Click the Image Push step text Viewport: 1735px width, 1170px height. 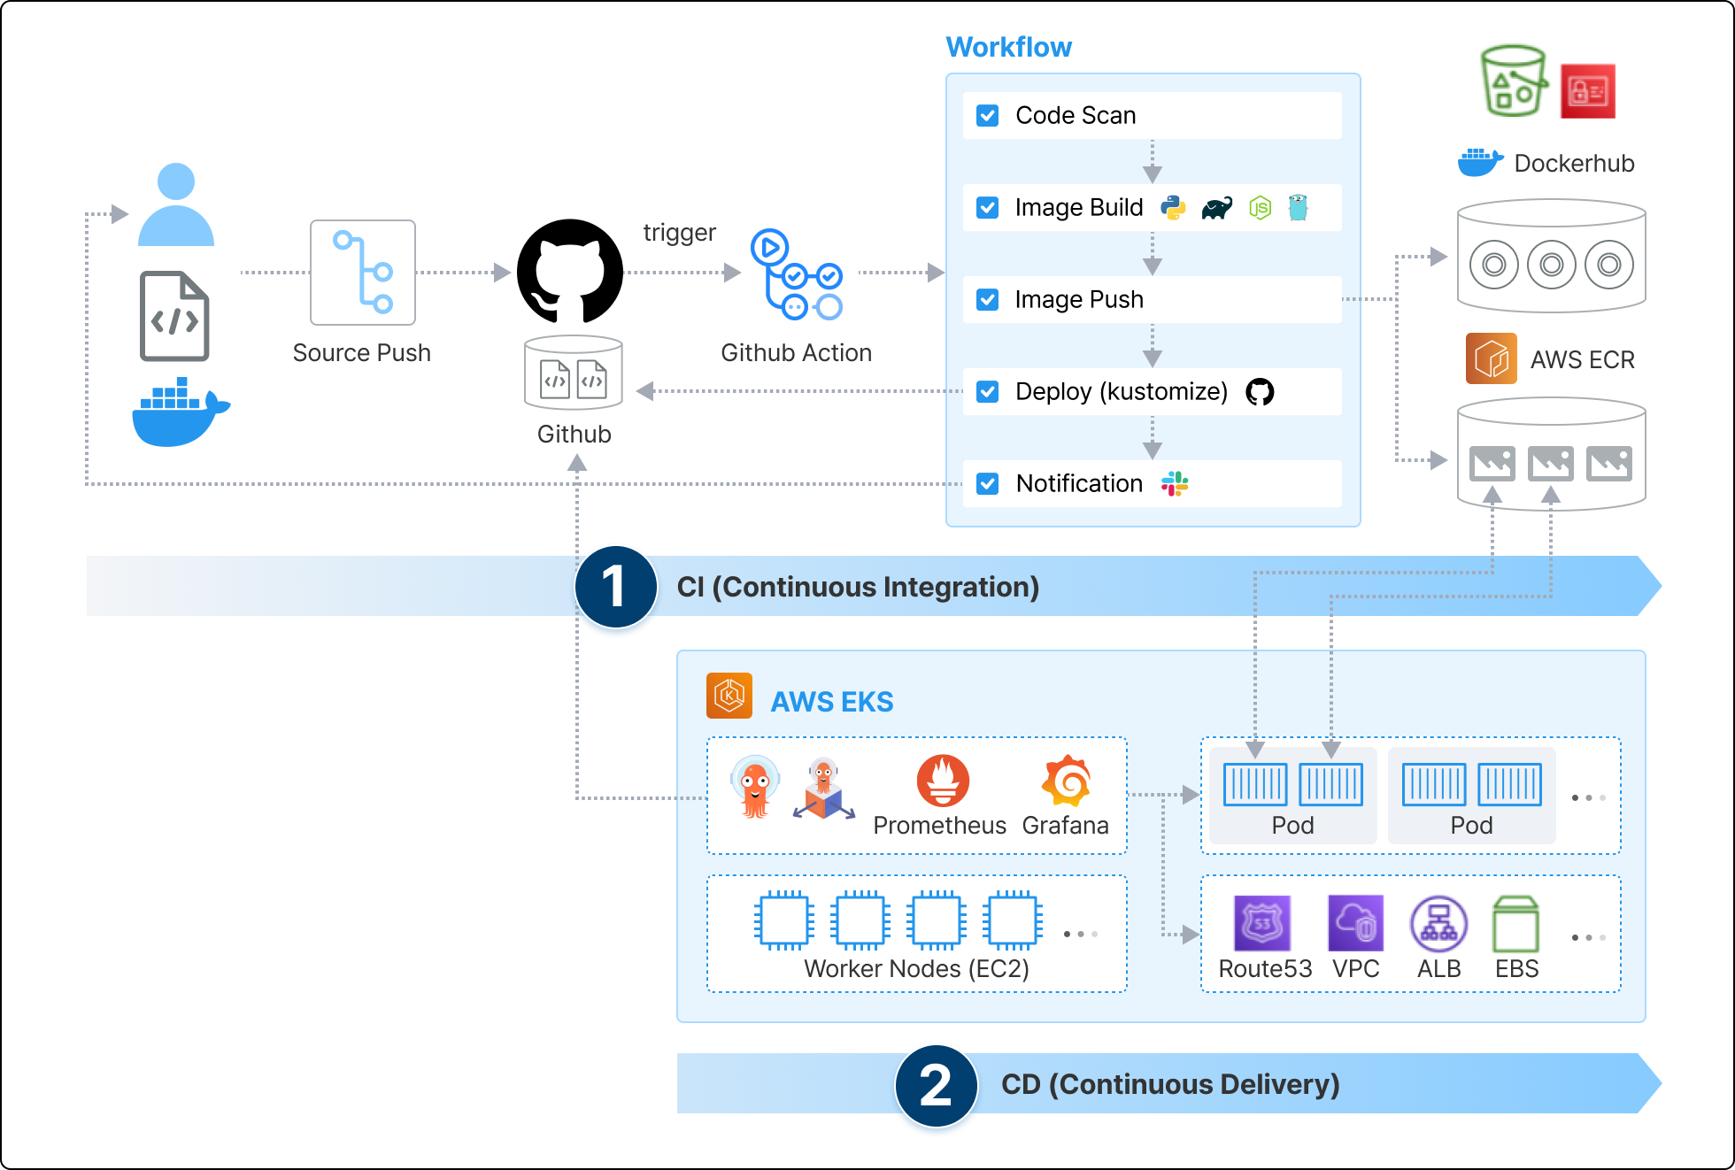[x=1079, y=300]
